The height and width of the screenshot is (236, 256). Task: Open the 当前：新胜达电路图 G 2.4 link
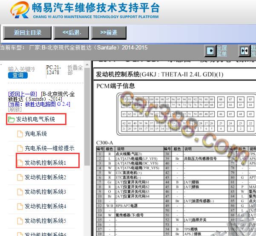click(39, 104)
